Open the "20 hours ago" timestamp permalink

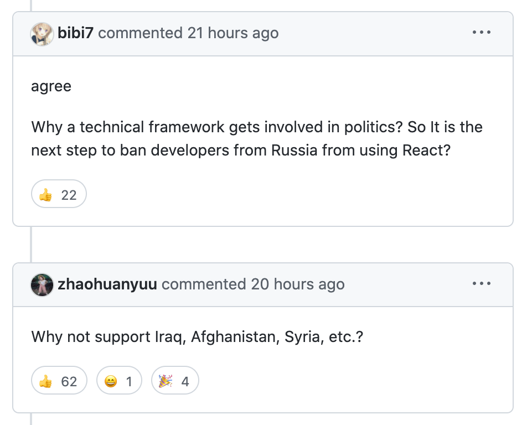click(x=298, y=284)
